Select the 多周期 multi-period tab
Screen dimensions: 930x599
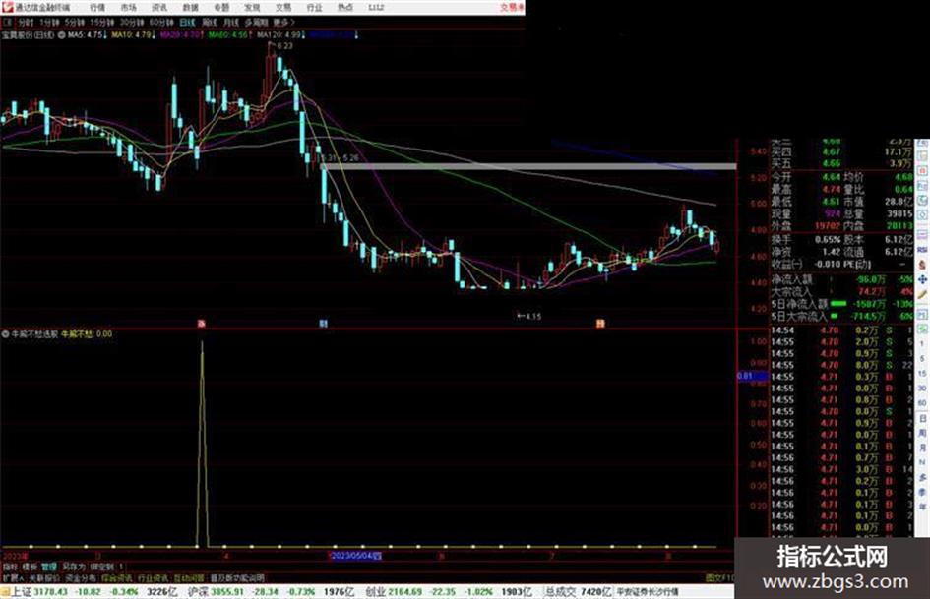tap(256, 23)
